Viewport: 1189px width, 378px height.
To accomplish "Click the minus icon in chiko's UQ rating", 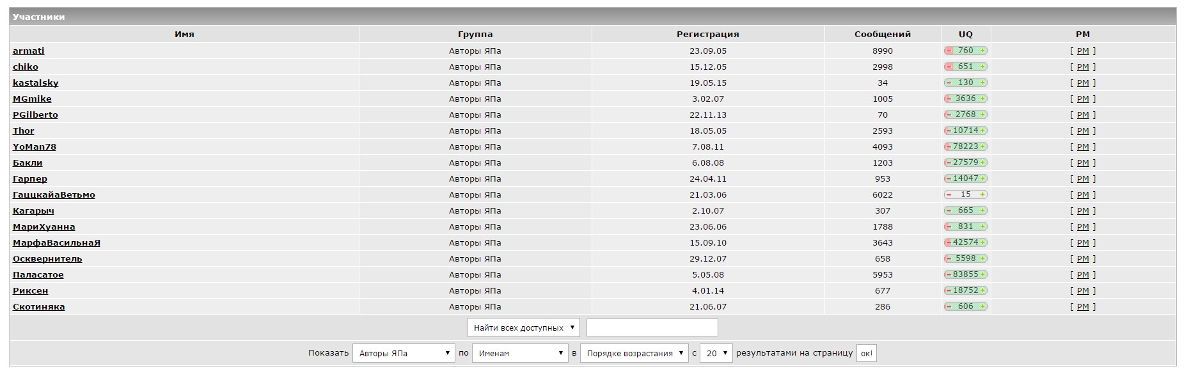I will (x=949, y=67).
